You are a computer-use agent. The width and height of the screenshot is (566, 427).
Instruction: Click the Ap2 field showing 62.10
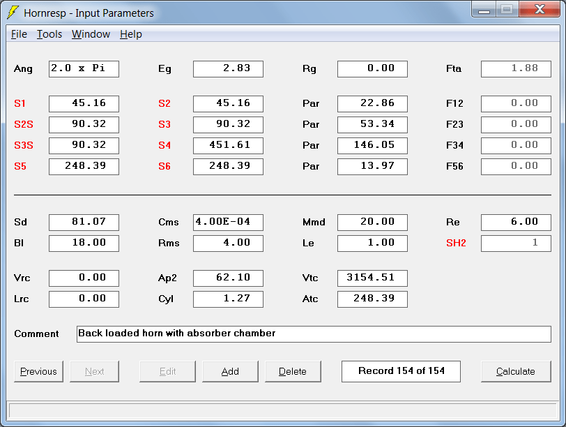point(228,278)
